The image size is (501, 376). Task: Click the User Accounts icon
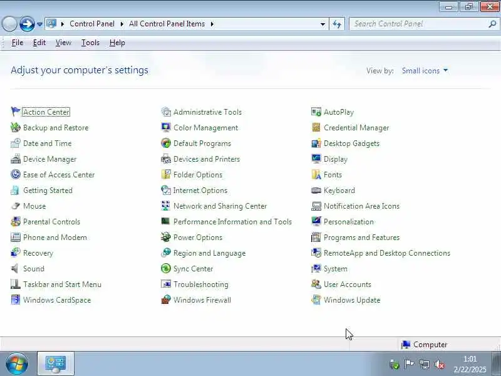(316, 284)
